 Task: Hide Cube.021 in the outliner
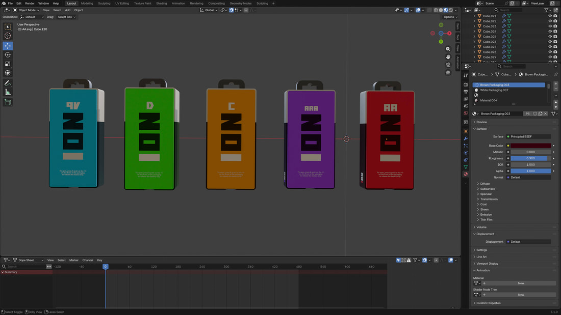click(550, 16)
